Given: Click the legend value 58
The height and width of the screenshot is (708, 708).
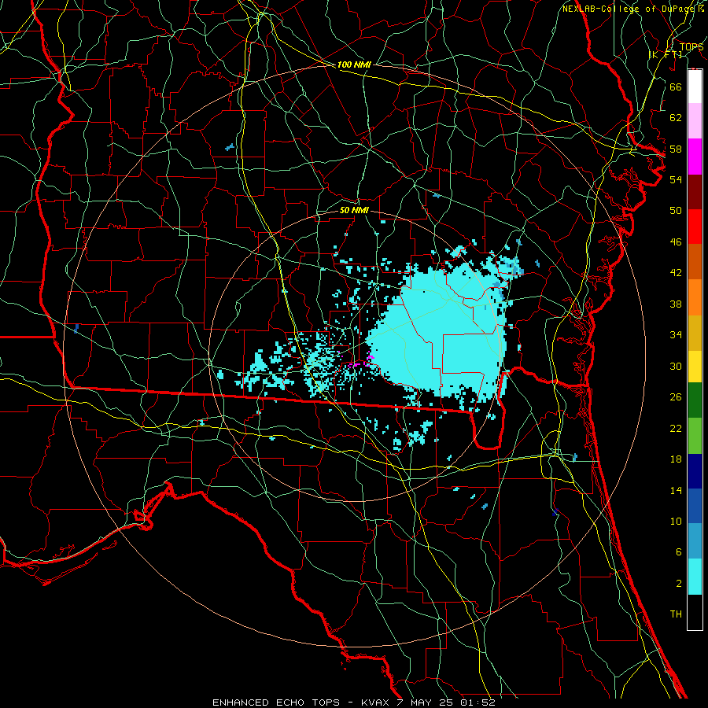Looking at the screenshot, I should (x=676, y=149).
